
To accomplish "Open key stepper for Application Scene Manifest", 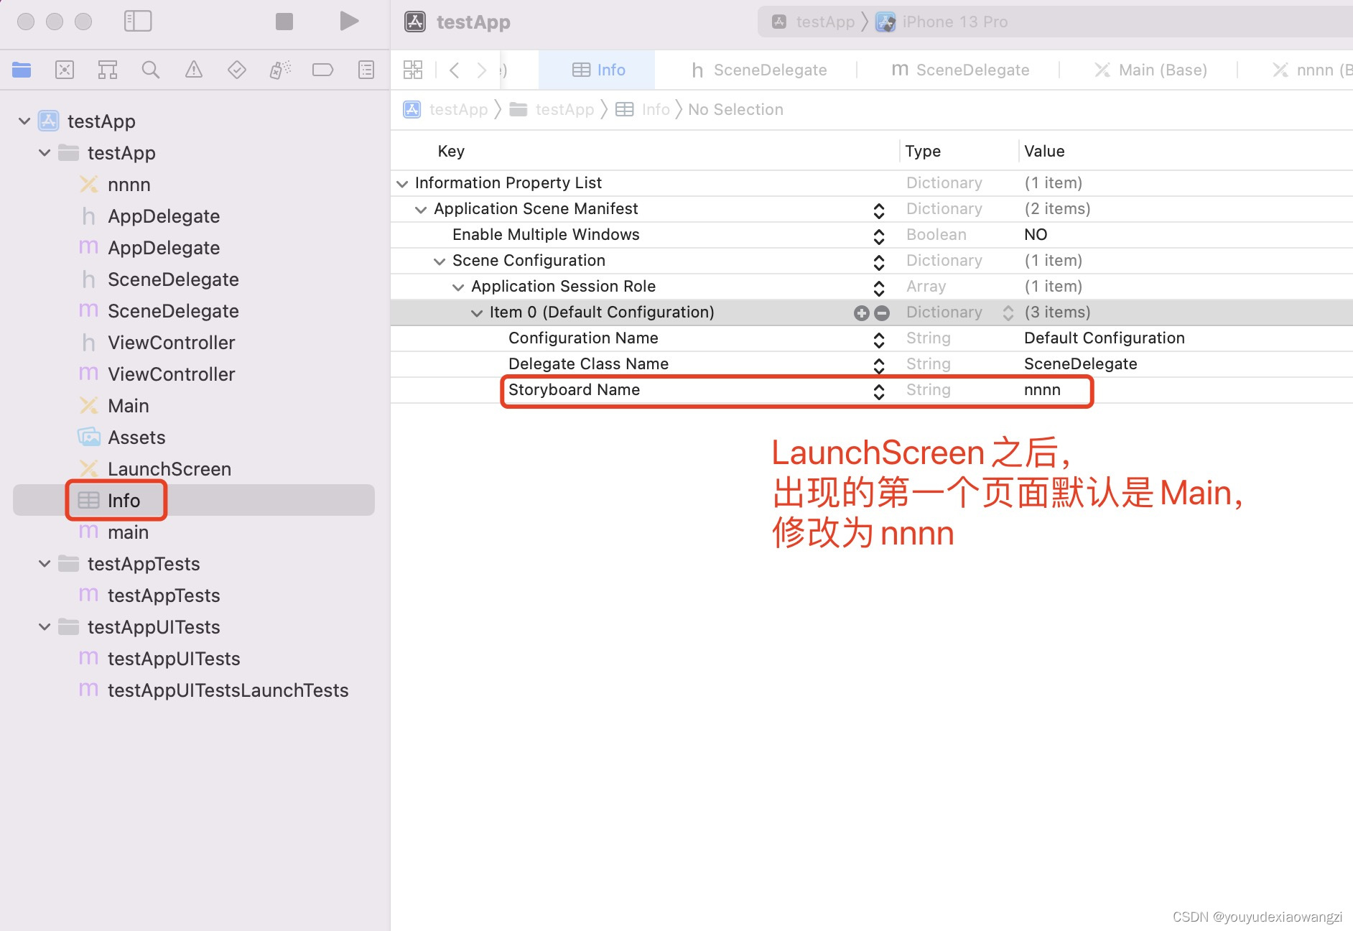I will [x=879, y=210].
